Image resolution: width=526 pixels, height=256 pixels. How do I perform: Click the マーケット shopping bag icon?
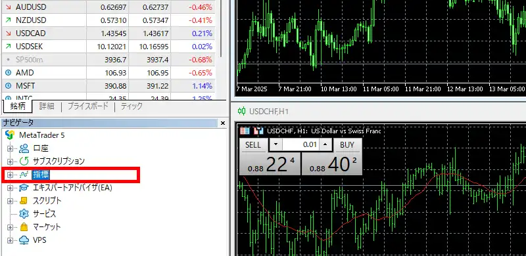pyautogui.click(x=24, y=227)
